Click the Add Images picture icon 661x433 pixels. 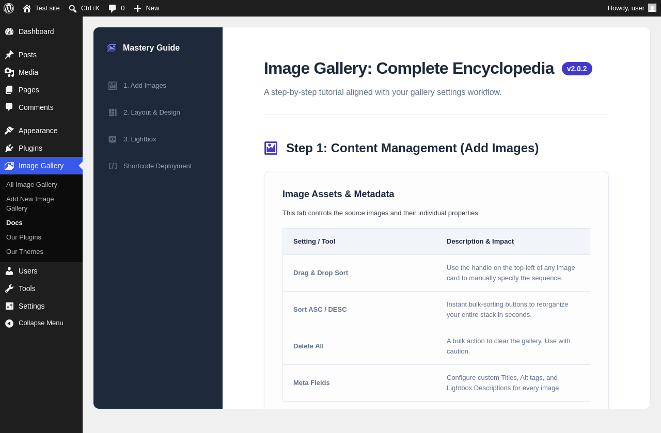113,86
